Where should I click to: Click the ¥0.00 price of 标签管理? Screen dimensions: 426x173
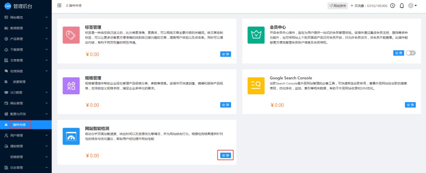(92, 55)
